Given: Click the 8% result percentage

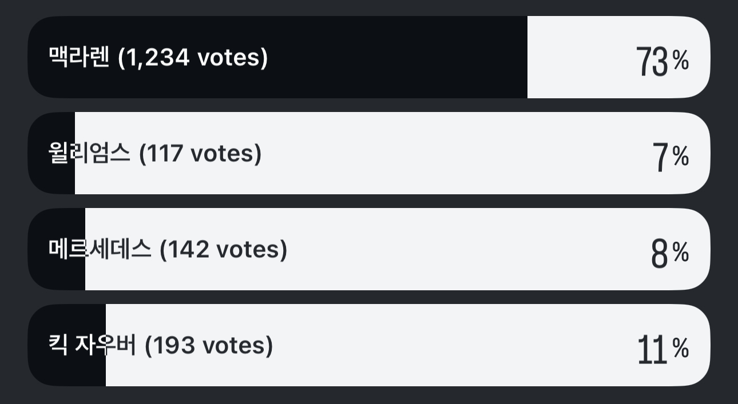Looking at the screenshot, I should [x=669, y=253].
